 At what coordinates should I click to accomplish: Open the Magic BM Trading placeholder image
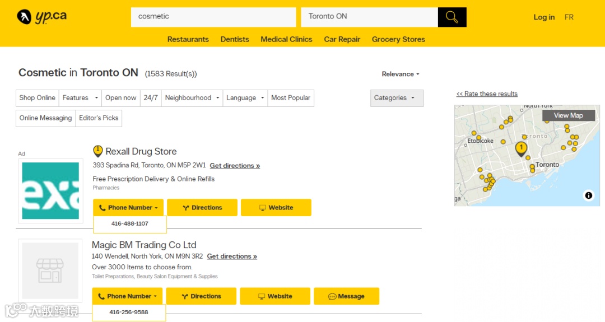click(x=50, y=270)
